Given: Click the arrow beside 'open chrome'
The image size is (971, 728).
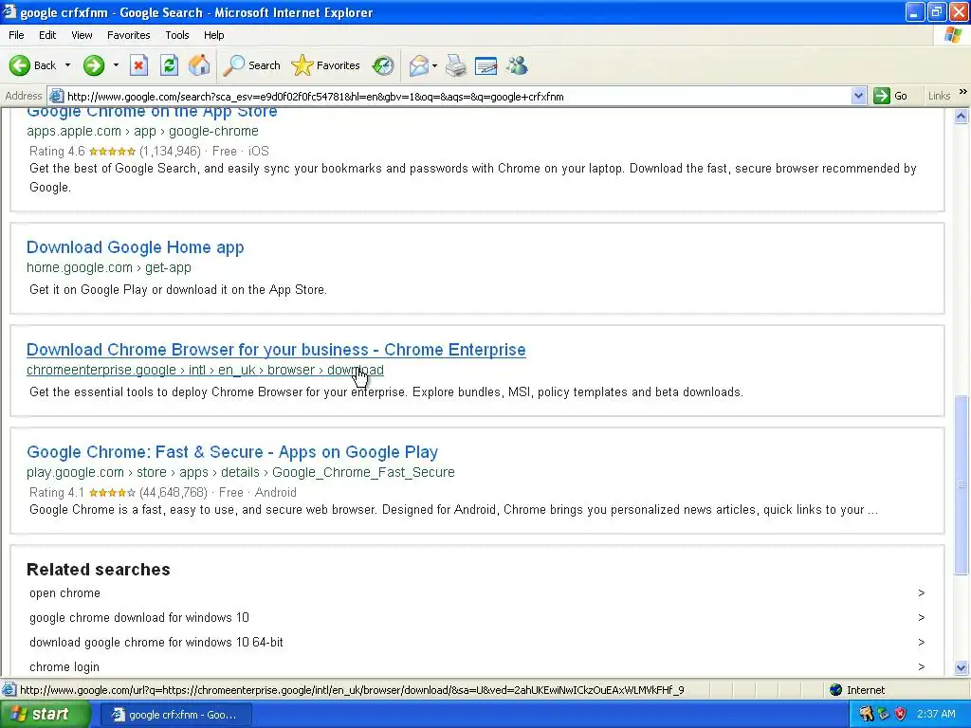Looking at the screenshot, I should pos(922,593).
